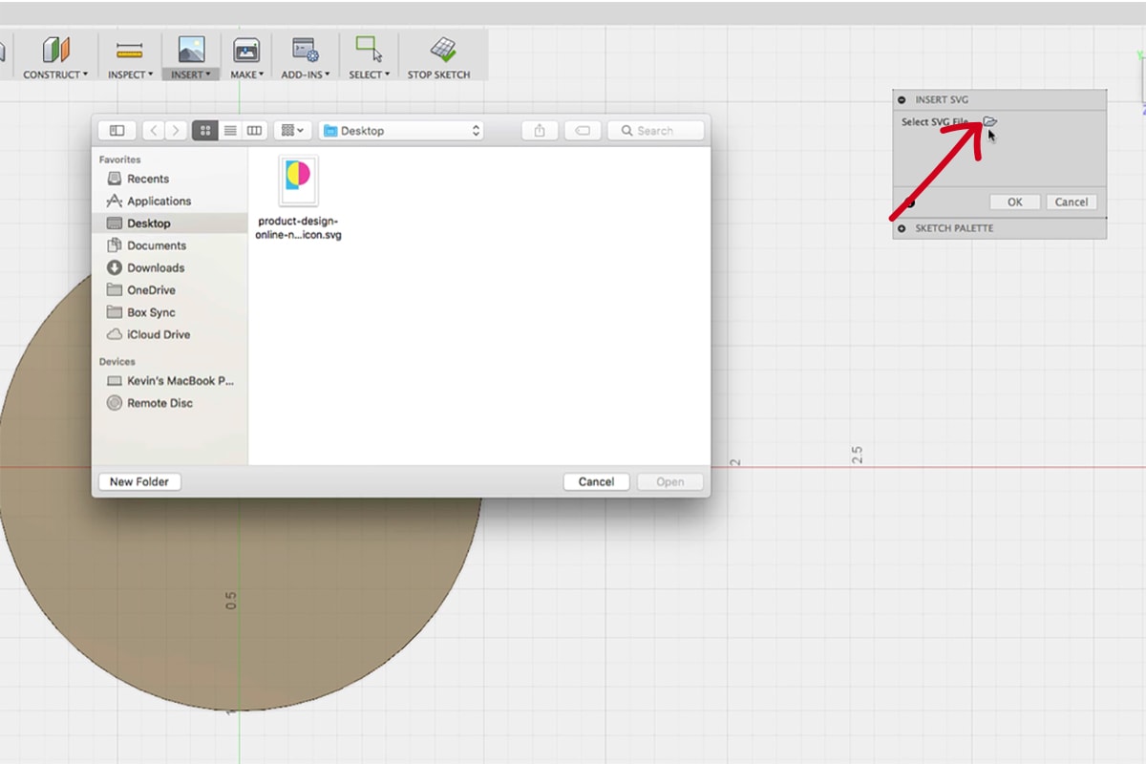Switch file dialog to column view

pyautogui.click(x=255, y=131)
